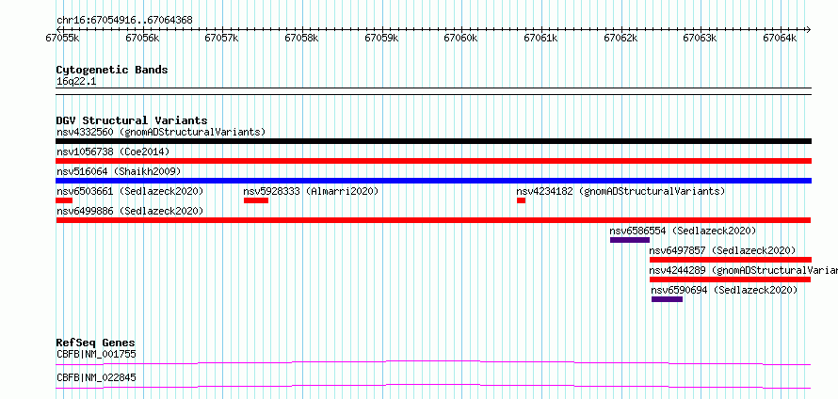Click the CBFB|NM_001755 gene label

(96, 354)
